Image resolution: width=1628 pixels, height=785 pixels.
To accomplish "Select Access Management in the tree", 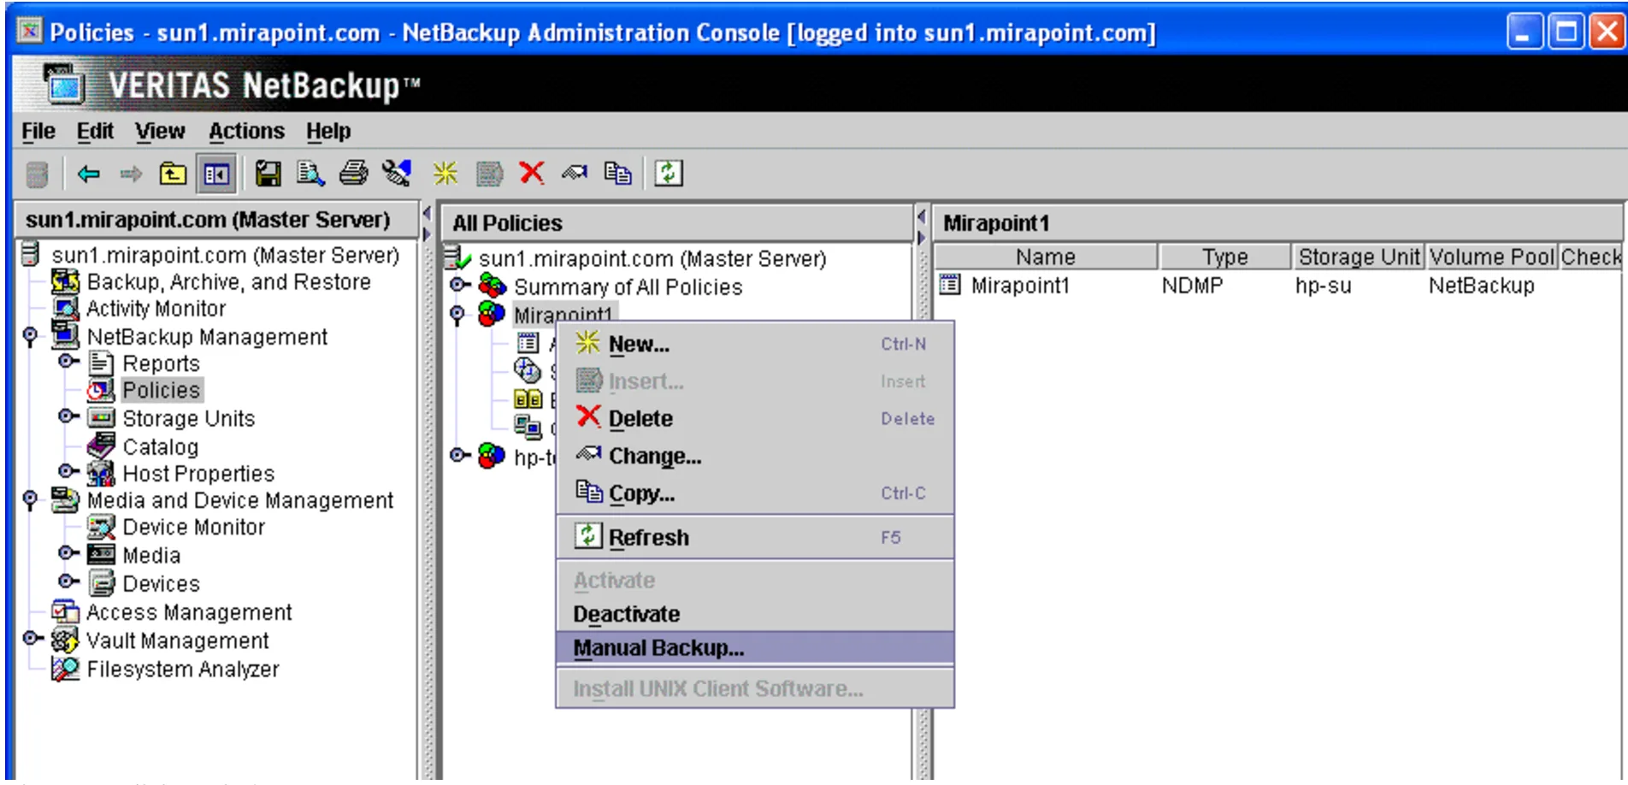I will tap(189, 613).
